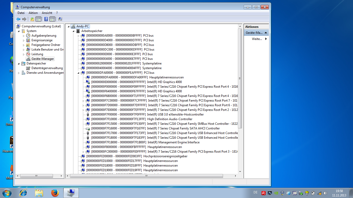The width and height of the screenshot is (353, 198).
Task: Expand Freigegebene Ordner node
Action: point(24,45)
